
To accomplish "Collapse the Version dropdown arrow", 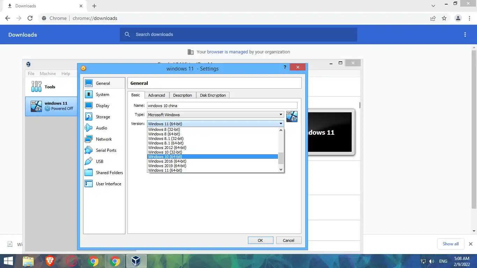I will coord(281,124).
